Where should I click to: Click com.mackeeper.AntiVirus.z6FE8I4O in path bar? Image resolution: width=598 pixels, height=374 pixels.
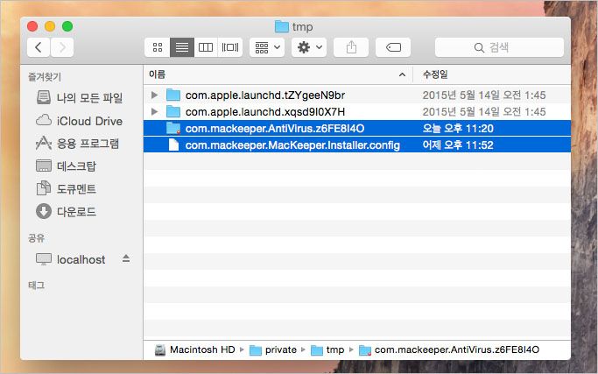(x=449, y=349)
